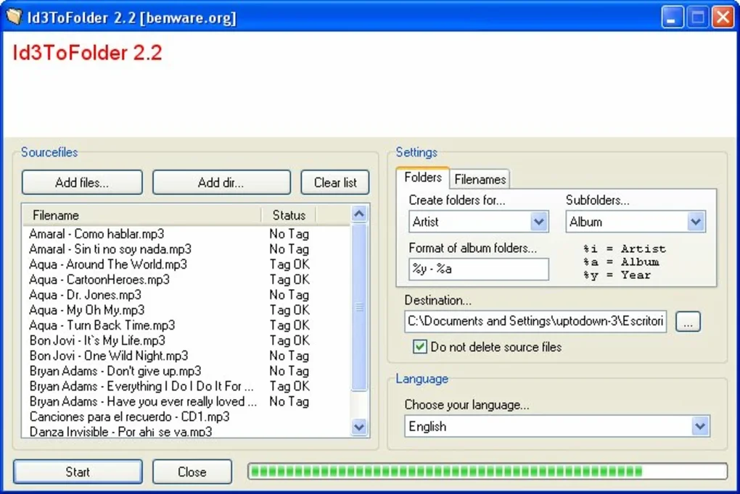
Task: Open the 'Create folders for' Artist dropdown
Action: 538,222
